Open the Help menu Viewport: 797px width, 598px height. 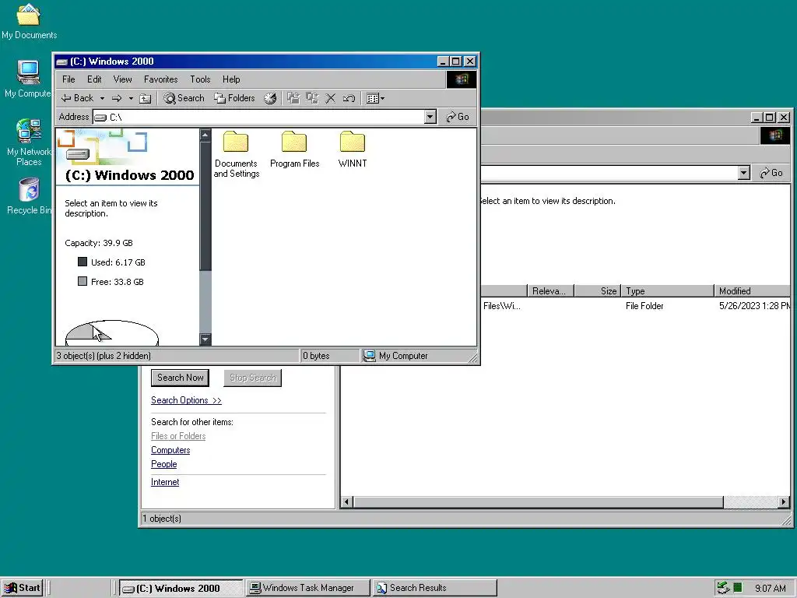click(x=231, y=79)
